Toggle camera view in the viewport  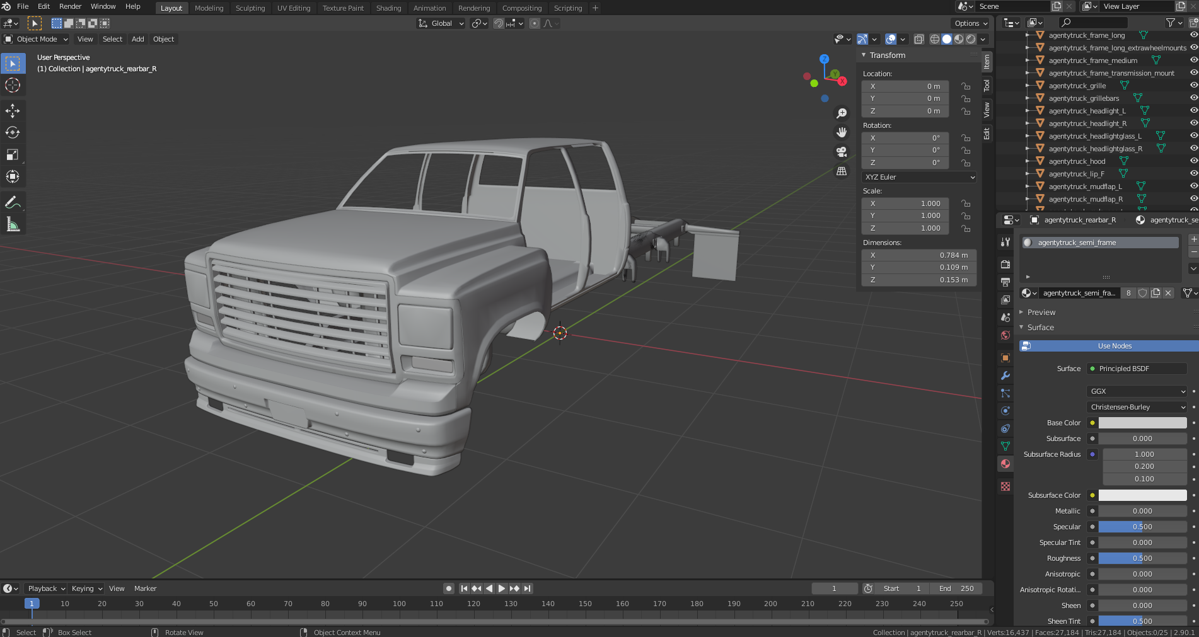tap(842, 152)
